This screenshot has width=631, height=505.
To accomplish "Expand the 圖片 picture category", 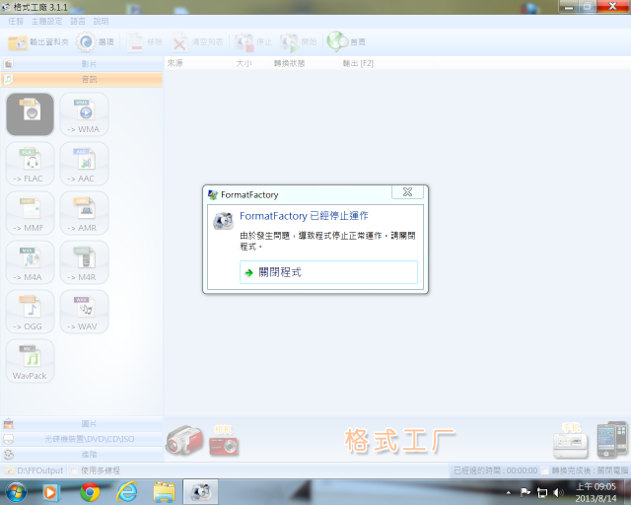I will (82, 424).
